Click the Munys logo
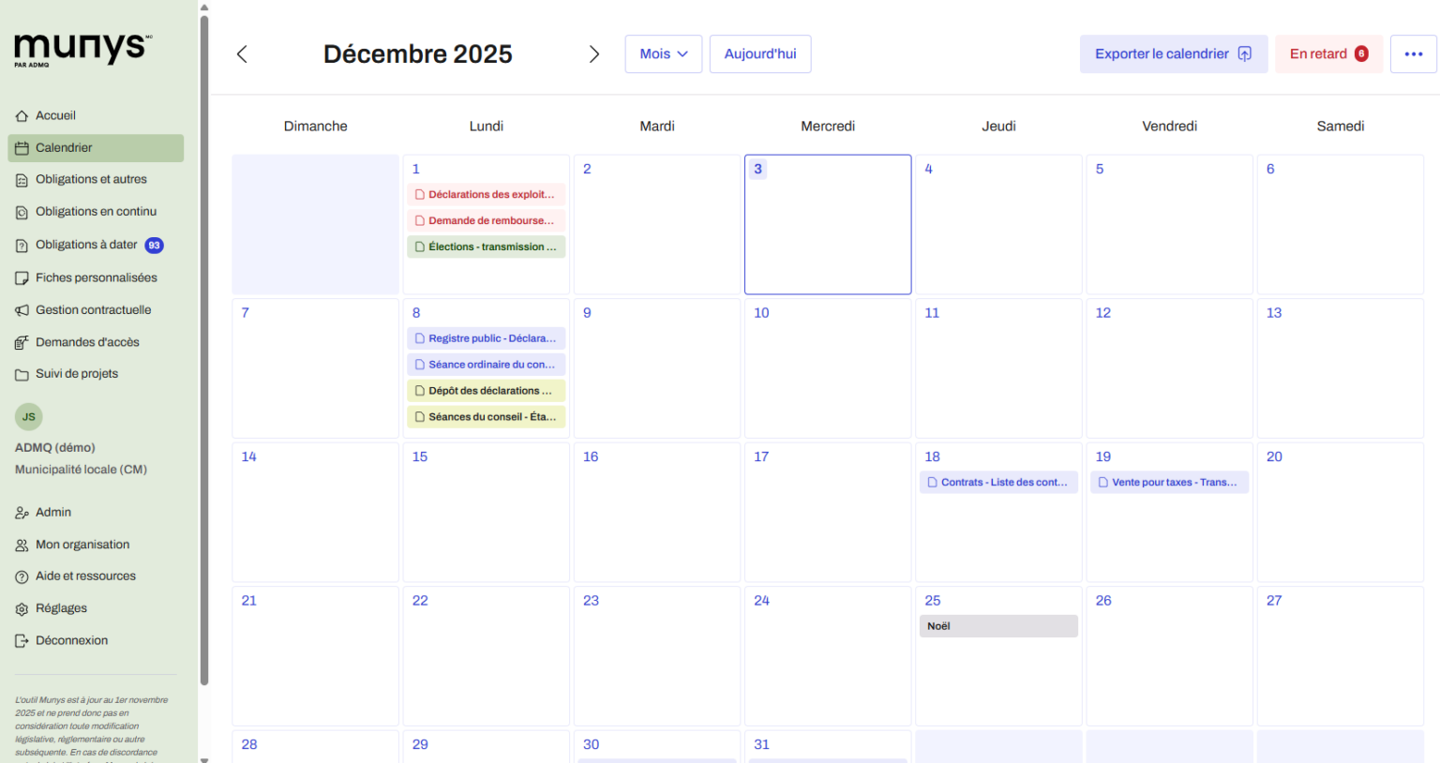 pyautogui.click(x=82, y=49)
